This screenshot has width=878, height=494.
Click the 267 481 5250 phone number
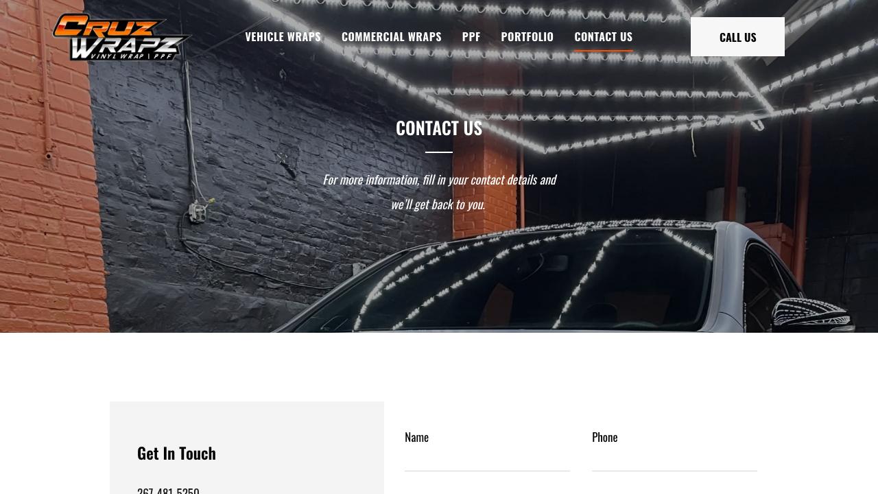coord(168,490)
